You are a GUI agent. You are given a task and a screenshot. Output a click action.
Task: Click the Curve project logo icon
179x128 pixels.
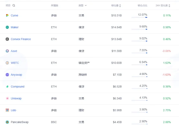7,16
